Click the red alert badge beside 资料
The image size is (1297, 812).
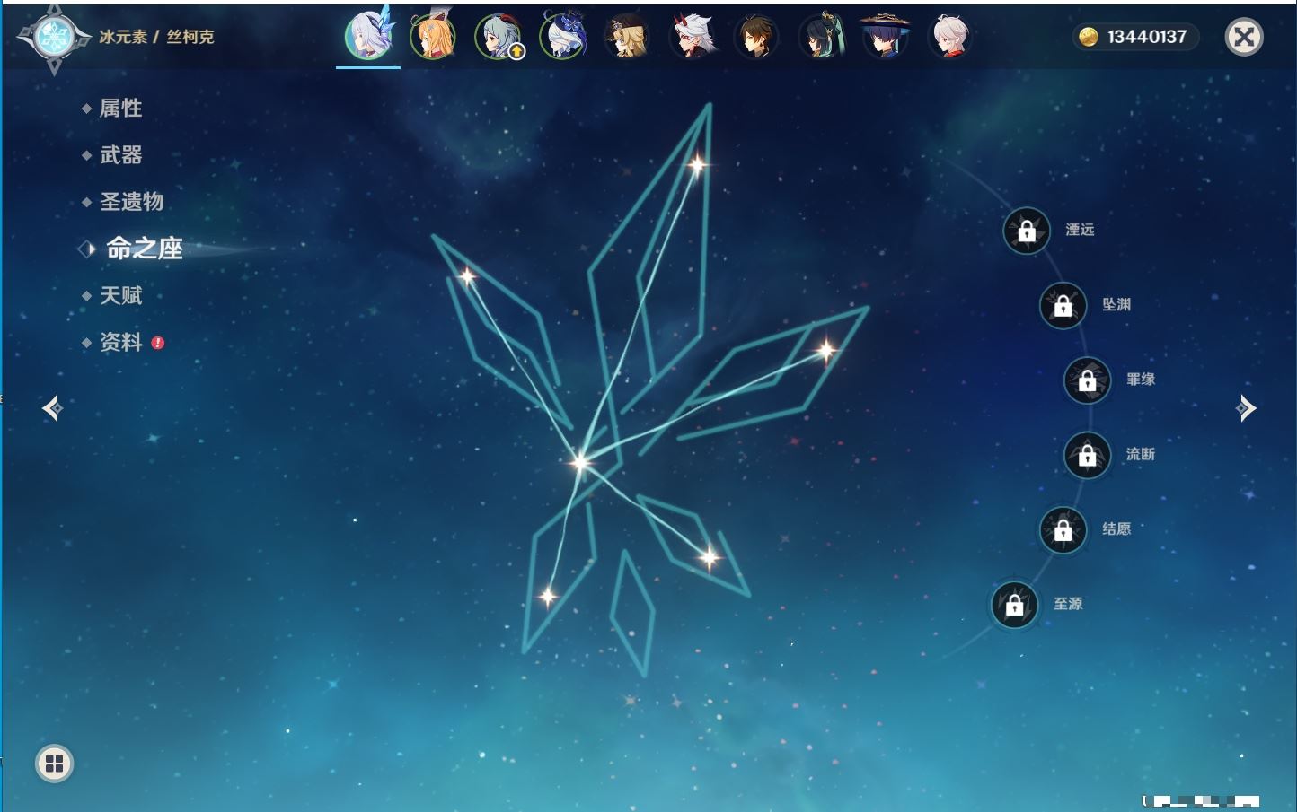coord(158,343)
